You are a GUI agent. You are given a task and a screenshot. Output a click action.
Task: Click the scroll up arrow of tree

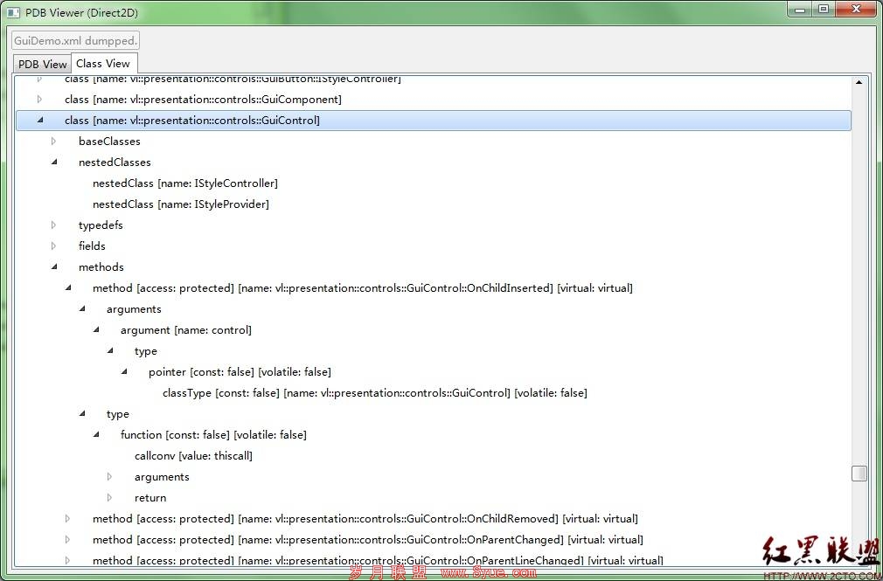point(859,82)
